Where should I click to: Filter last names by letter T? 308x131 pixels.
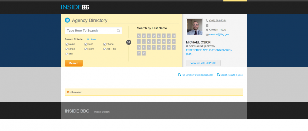point(154,47)
